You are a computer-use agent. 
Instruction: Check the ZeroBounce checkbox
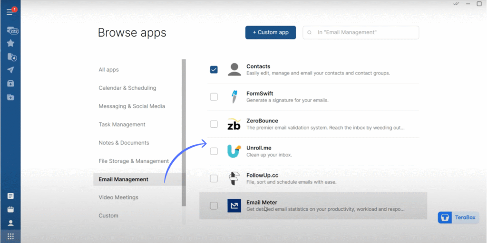pos(214,124)
